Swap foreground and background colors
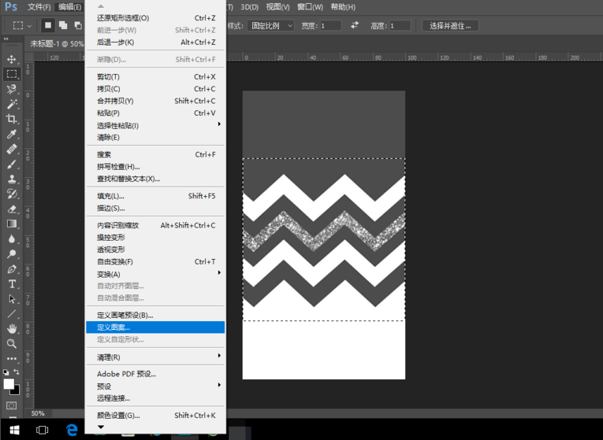The height and width of the screenshot is (440, 603). coord(17,372)
